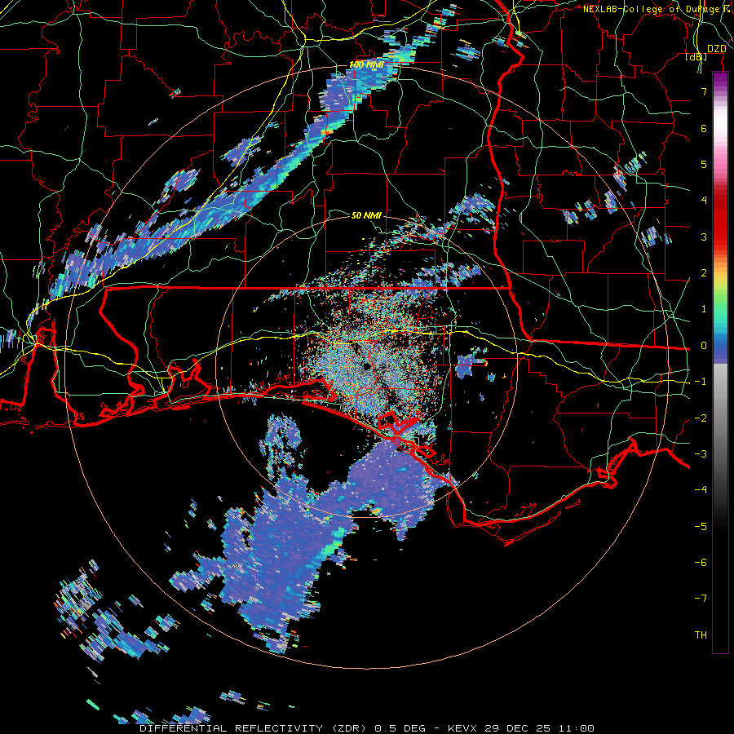This screenshot has width=734, height=734.
Task: Click the vertical ZDR color bar legend
Action: click(x=720, y=363)
